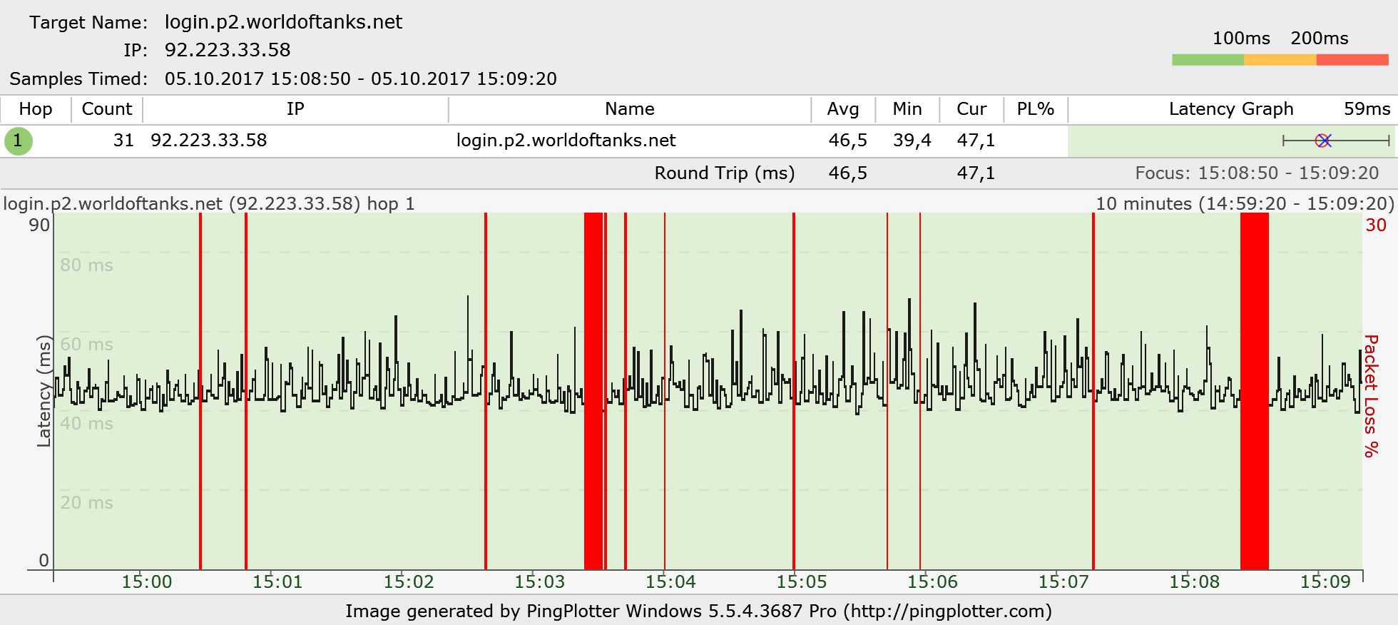Screen dimensions: 1398x625
Task: Click the Cur column header
Action: point(971,109)
